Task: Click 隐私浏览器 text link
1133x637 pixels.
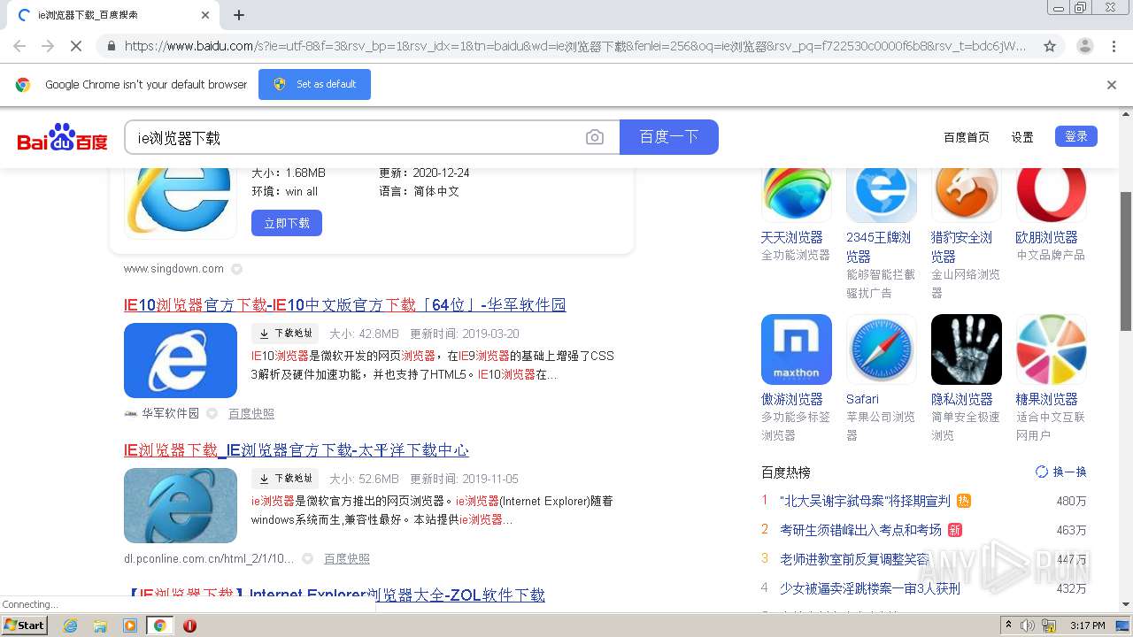Action: pyautogui.click(x=962, y=399)
